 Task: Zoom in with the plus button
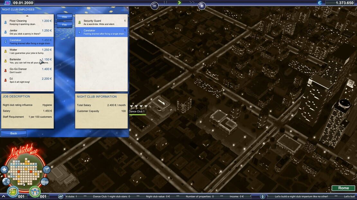(202, 6)
